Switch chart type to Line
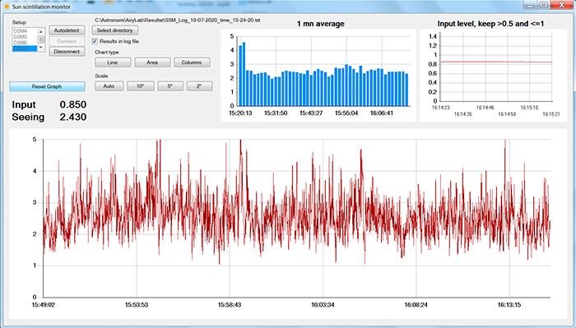576x328 pixels. [113, 62]
